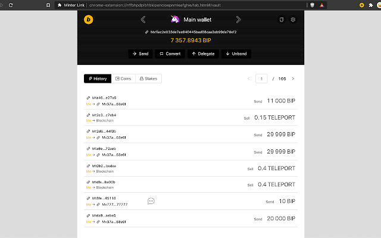
Task: Click the link icon next to wallet address
Action: point(147,32)
